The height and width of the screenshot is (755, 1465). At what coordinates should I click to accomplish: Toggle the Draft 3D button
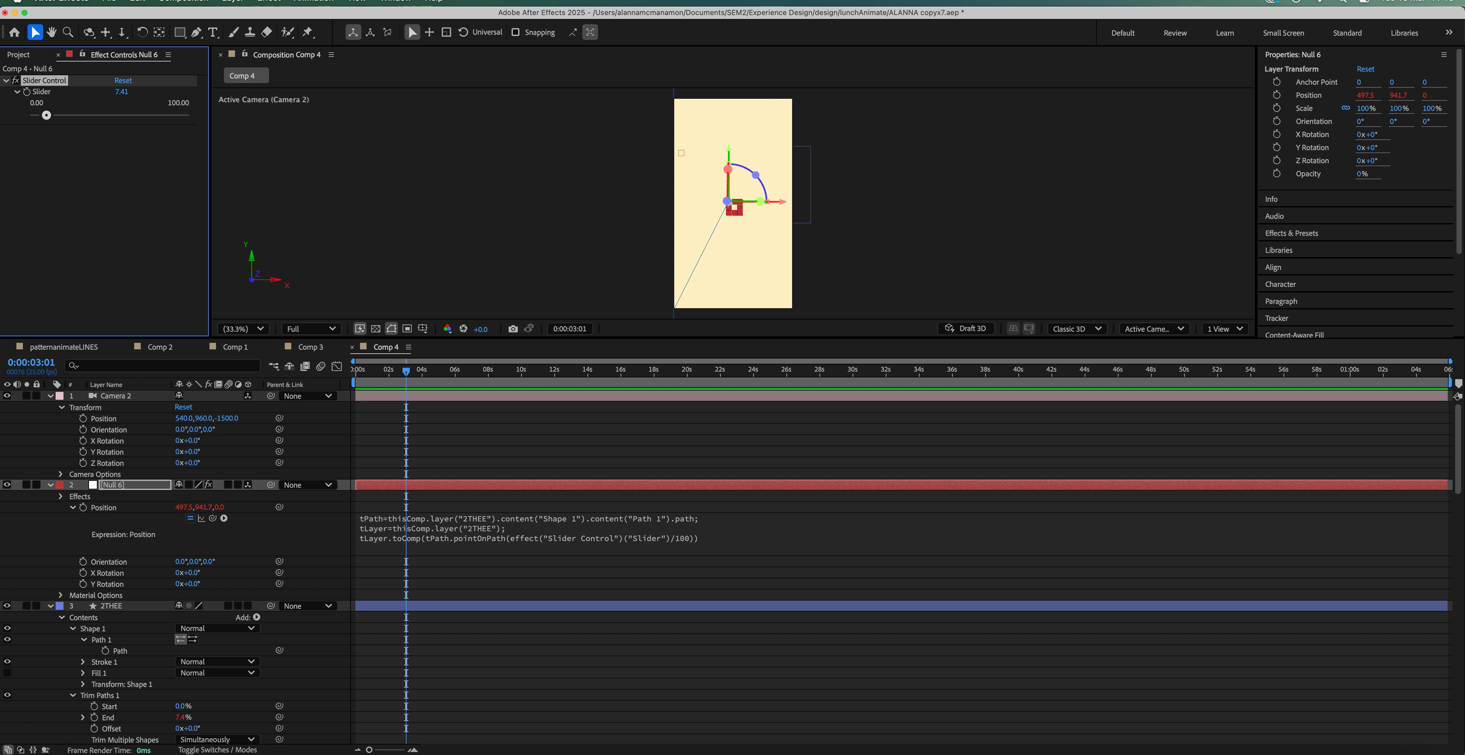pyautogui.click(x=965, y=329)
